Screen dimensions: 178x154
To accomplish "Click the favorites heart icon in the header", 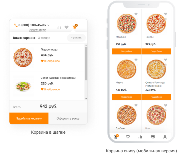I will 67,27.
